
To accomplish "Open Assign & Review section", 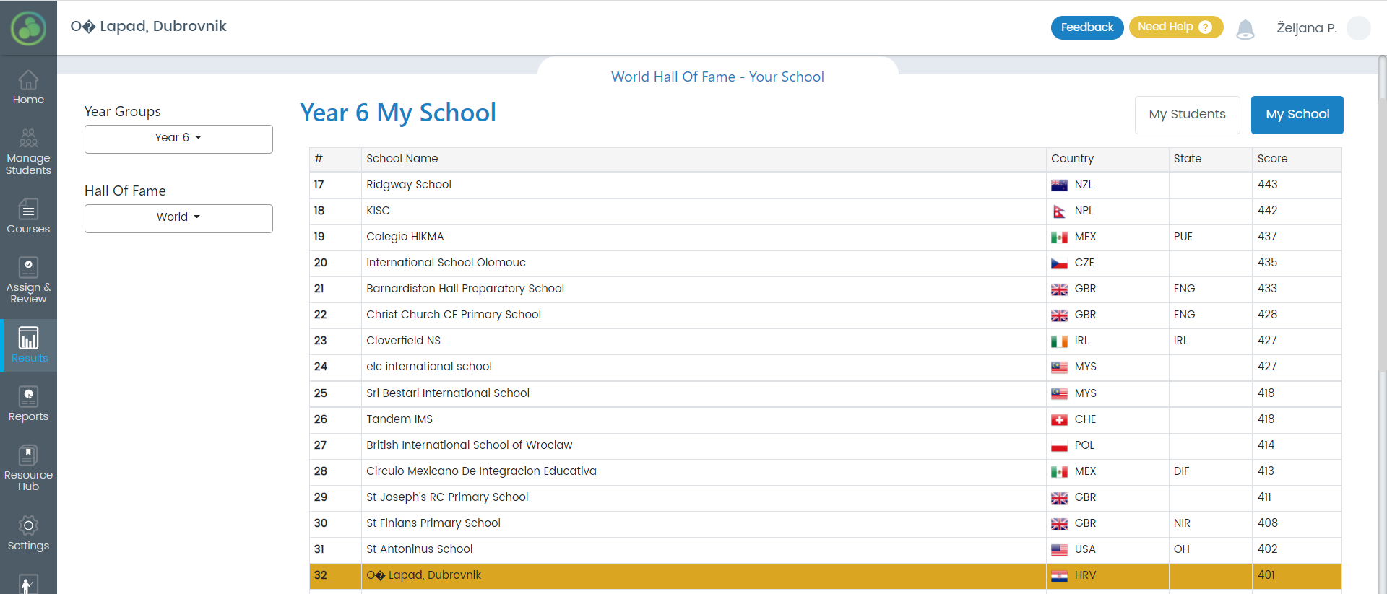I will 28,280.
